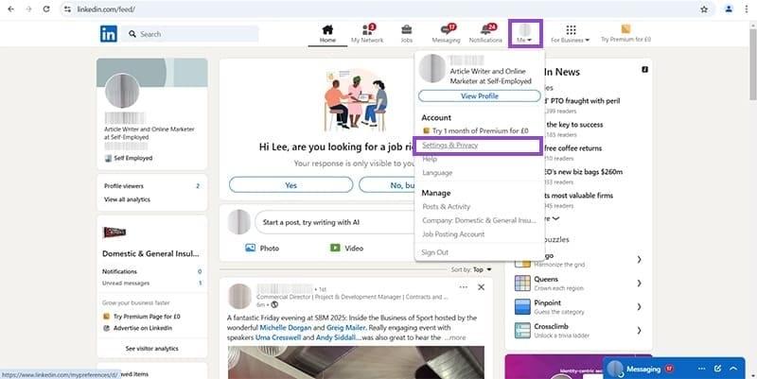Click the sidebar profile avatar

122,91
